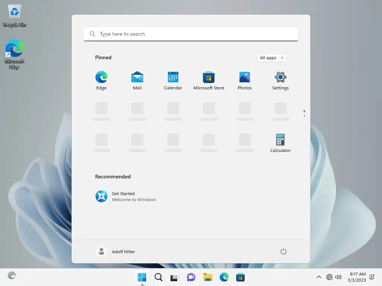382x286 pixels.
Task: Open File Explorer from taskbar
Action: [x=207, y=277]
